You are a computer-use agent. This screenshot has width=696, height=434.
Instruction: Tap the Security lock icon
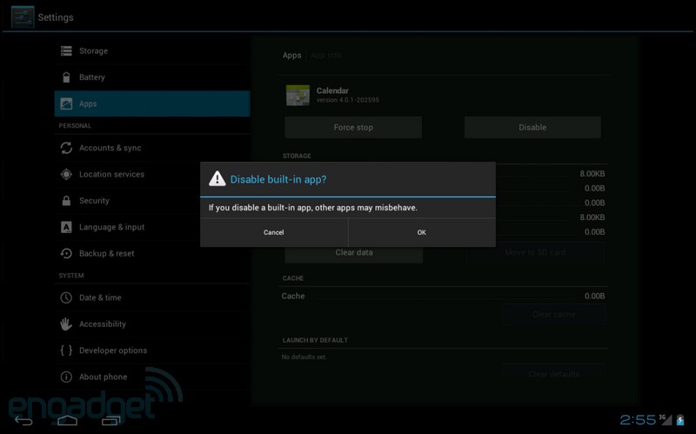66,201
